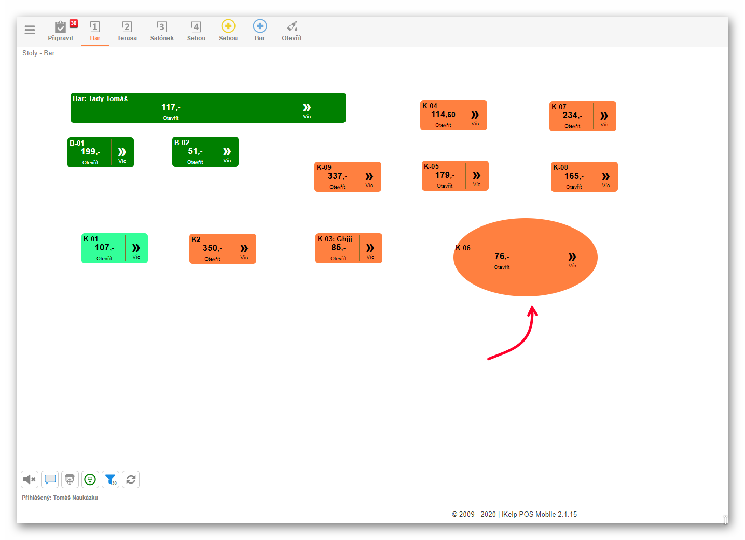Open table K2 with 350,- total

[x=212, y=250]
